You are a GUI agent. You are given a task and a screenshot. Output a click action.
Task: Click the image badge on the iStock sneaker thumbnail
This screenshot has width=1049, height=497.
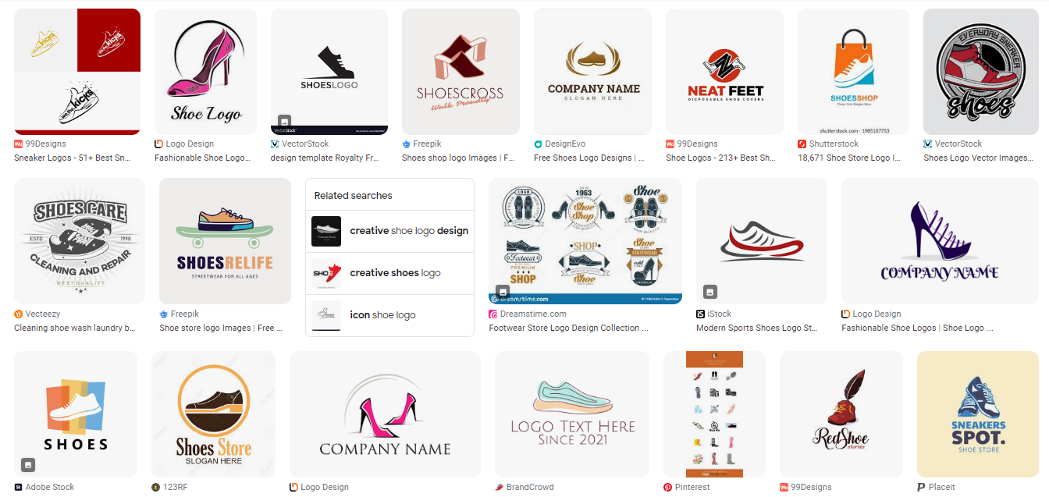pyautogui.click(x=709, y=291)
